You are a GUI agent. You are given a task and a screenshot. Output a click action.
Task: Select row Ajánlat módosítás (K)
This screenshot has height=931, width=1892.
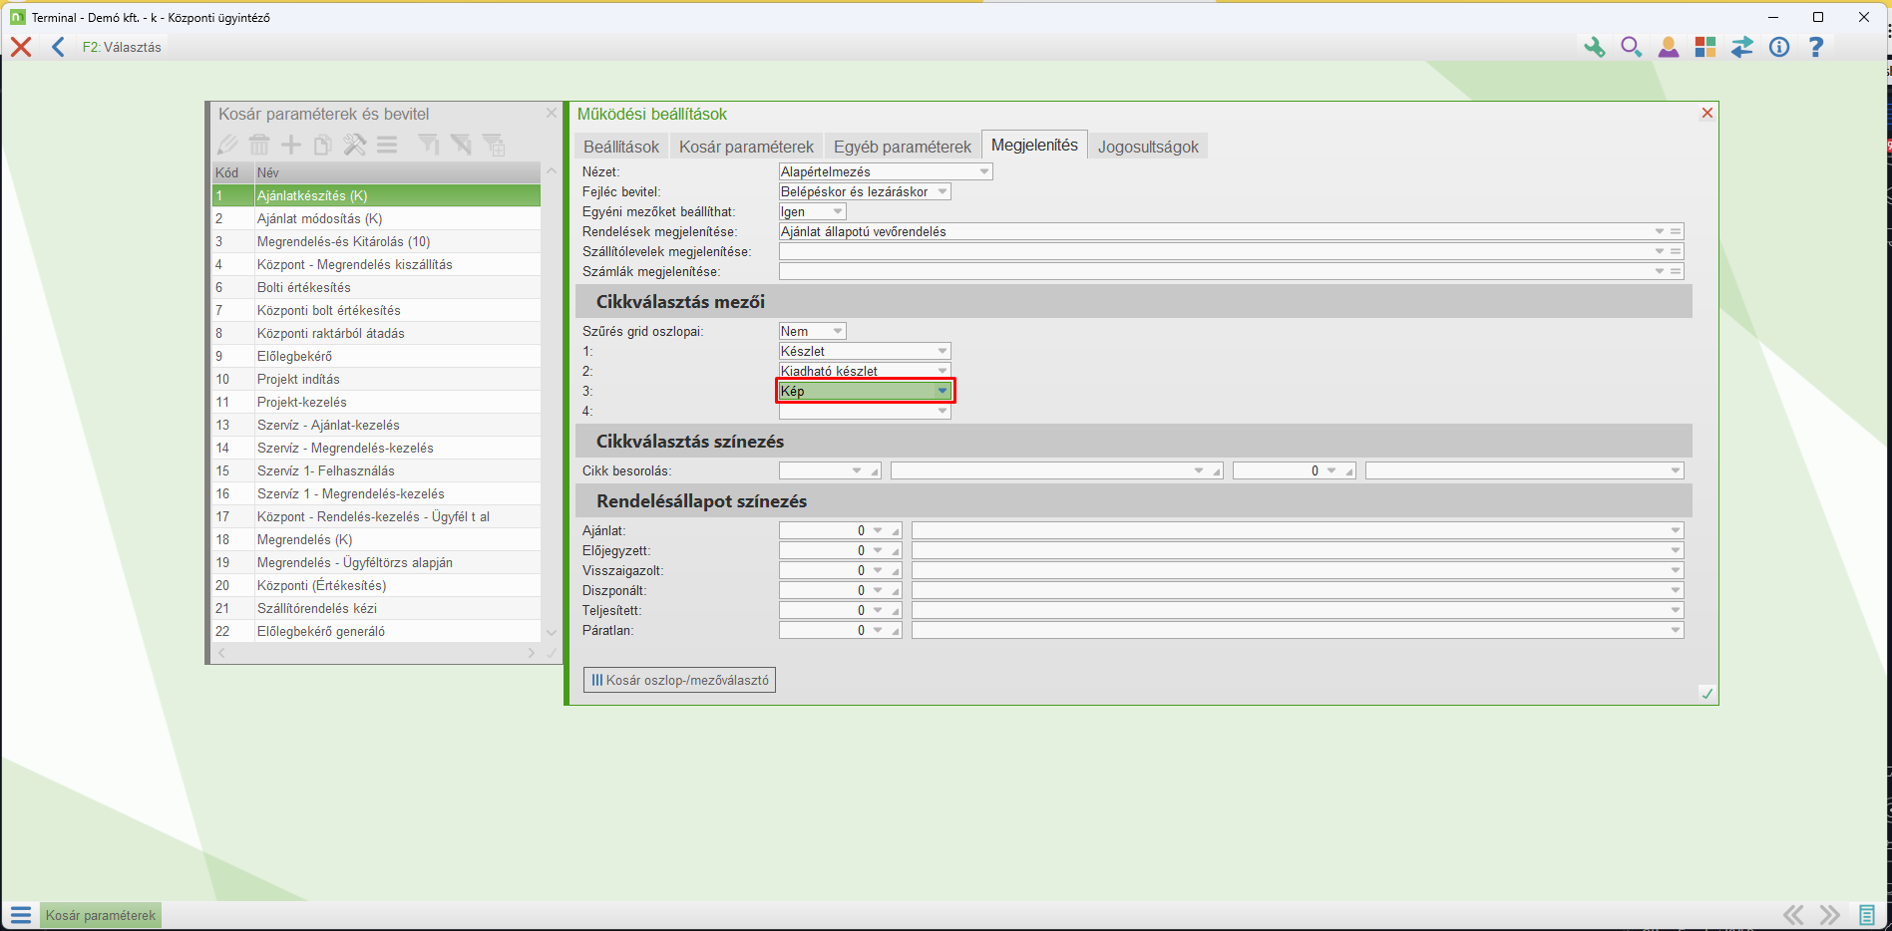click(376, 218)
